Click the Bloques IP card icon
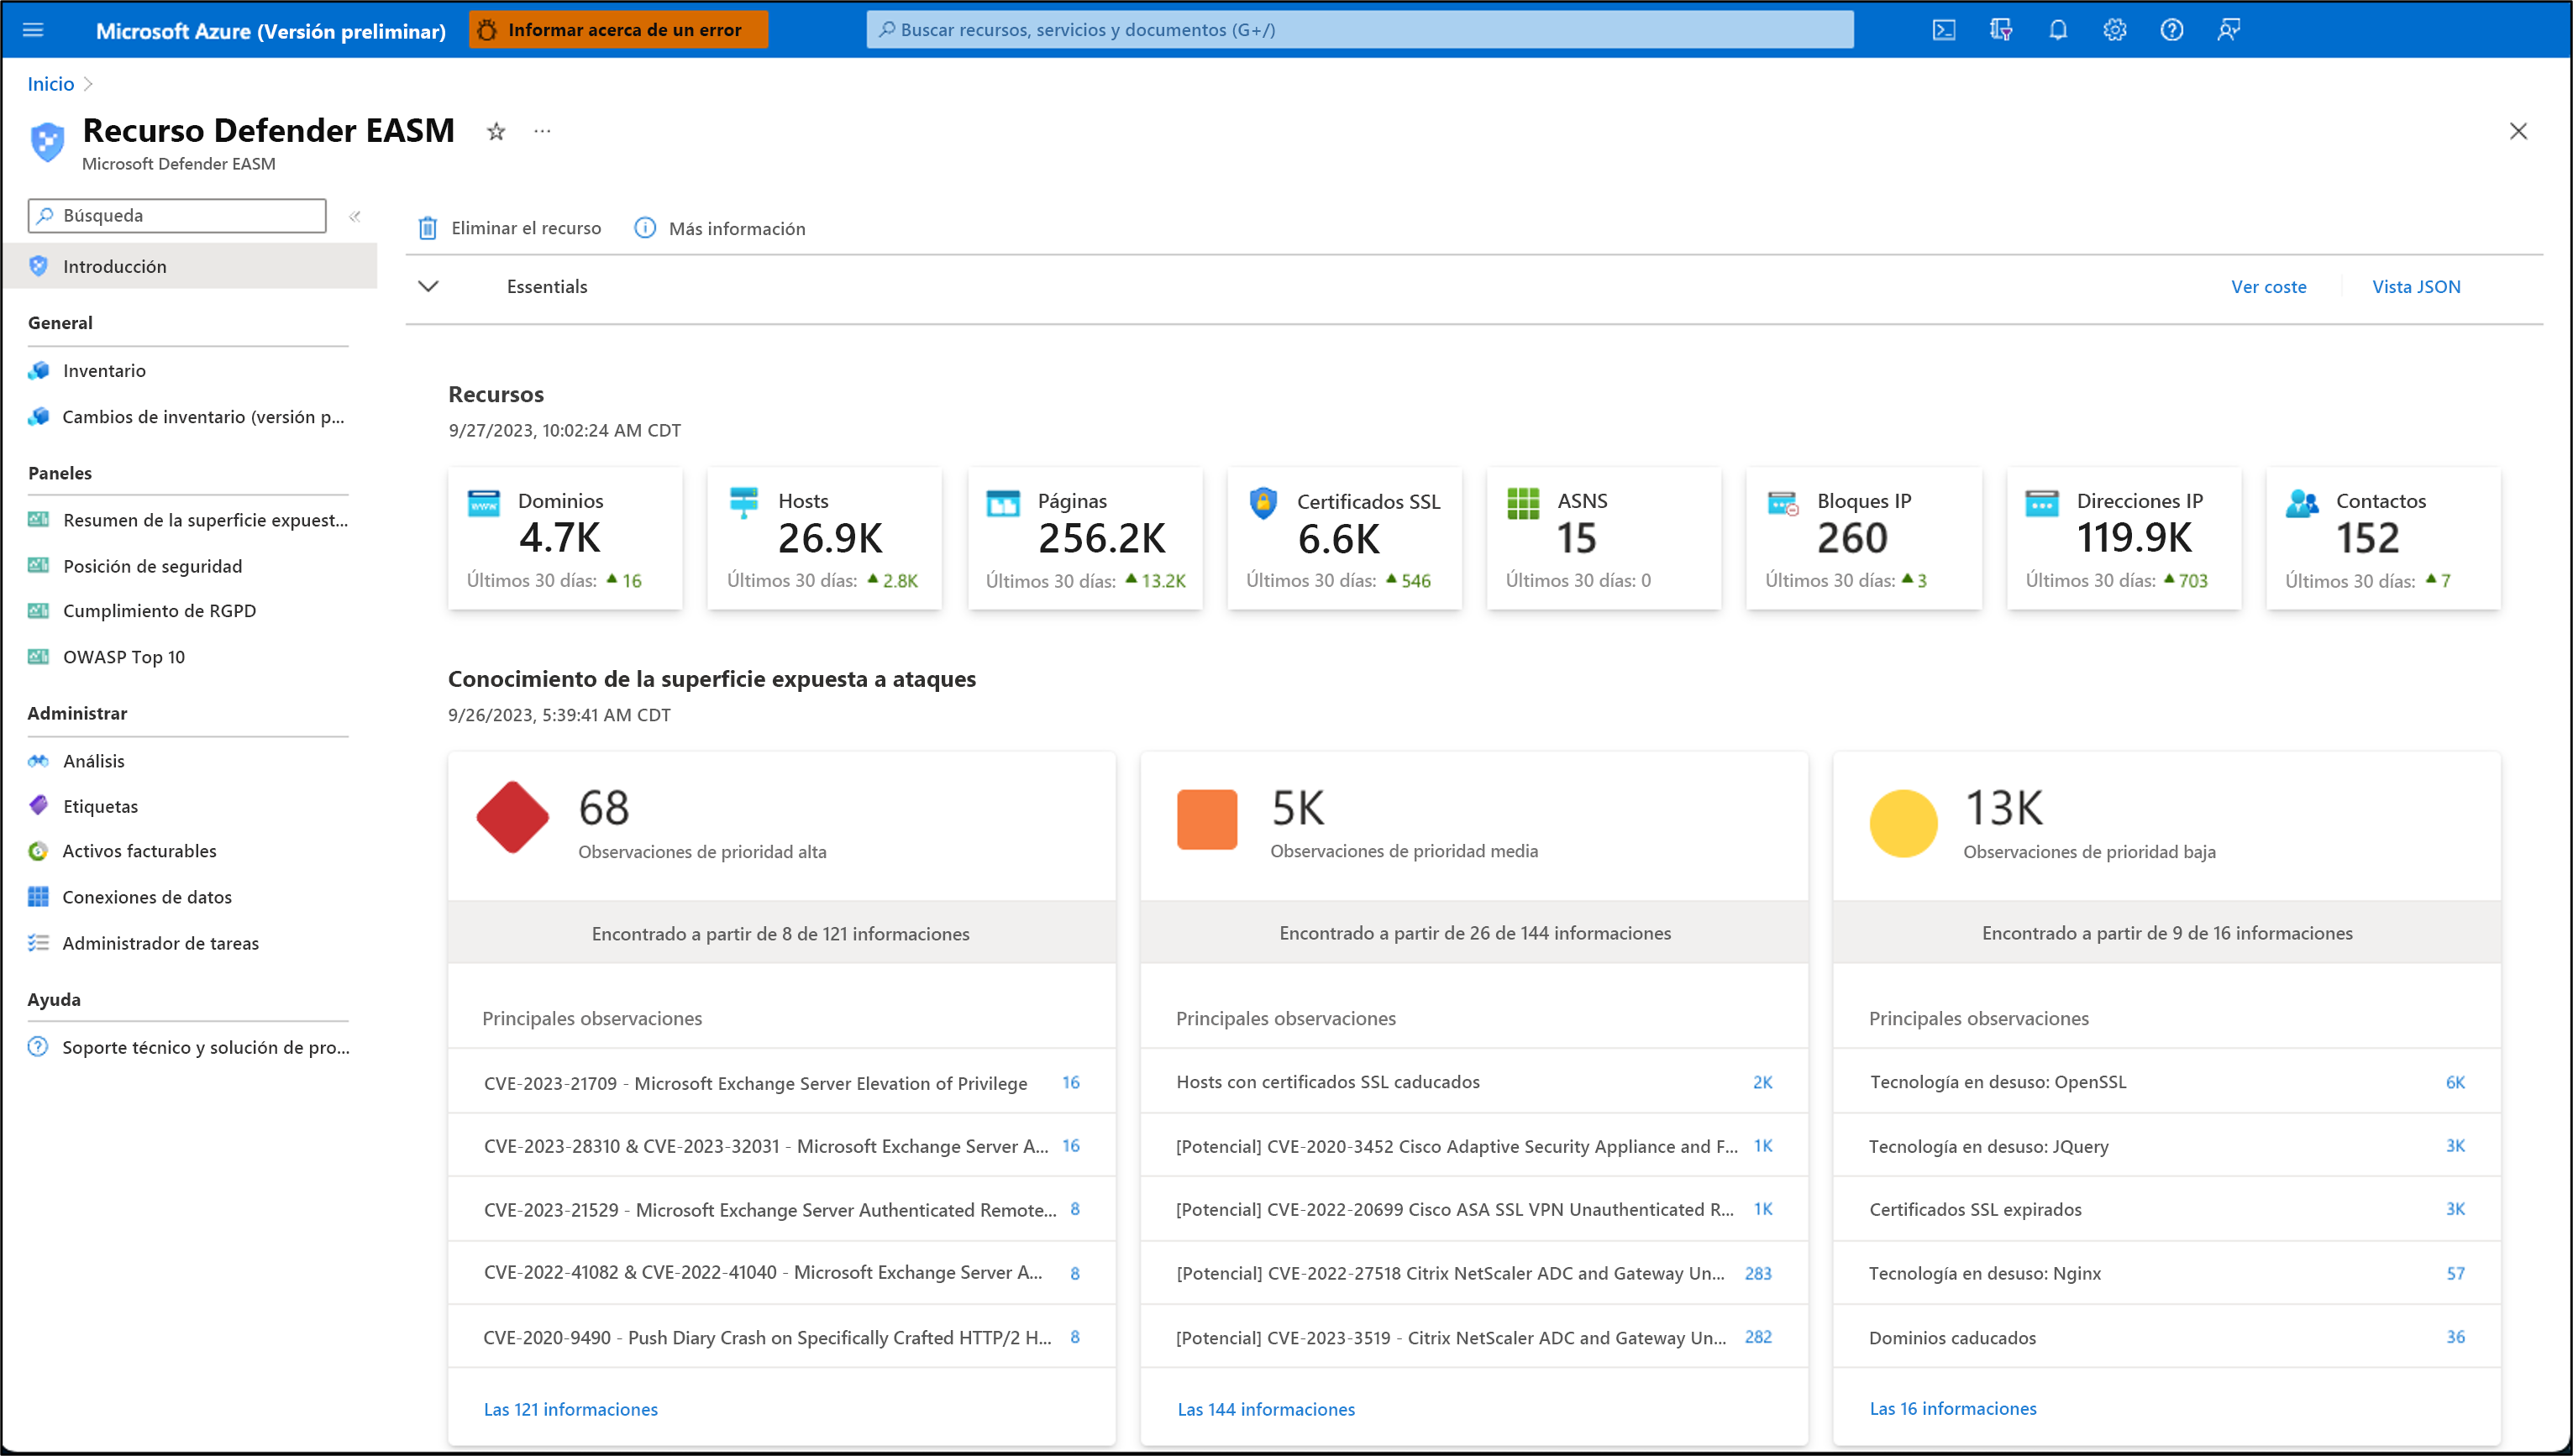 [x=1783, y=502]
